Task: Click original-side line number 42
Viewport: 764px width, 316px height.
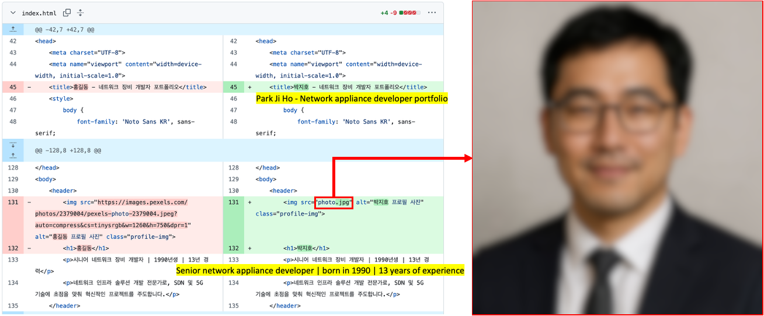Action: [x=13, y=41]
